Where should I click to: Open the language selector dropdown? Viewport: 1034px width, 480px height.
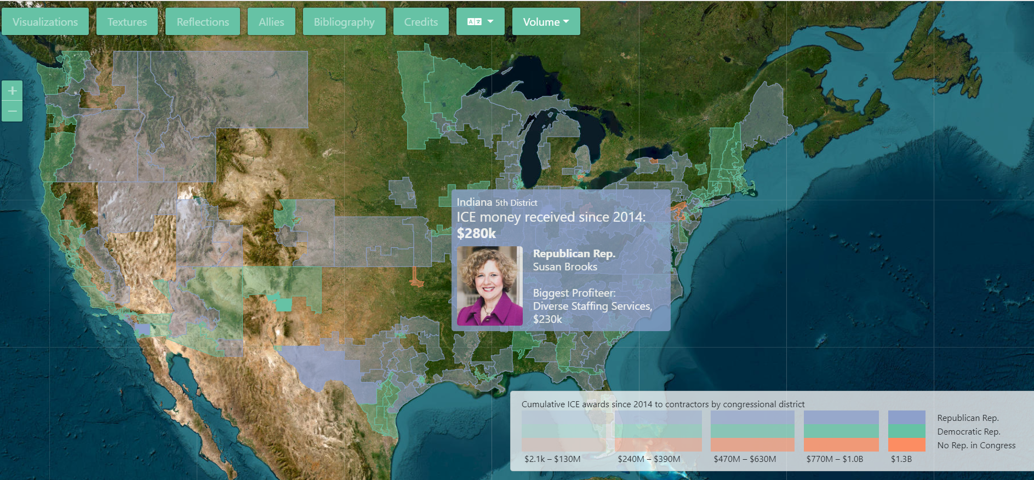tap(480, 22)
